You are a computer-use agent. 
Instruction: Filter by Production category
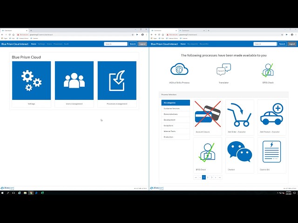(x=176, y=137)
